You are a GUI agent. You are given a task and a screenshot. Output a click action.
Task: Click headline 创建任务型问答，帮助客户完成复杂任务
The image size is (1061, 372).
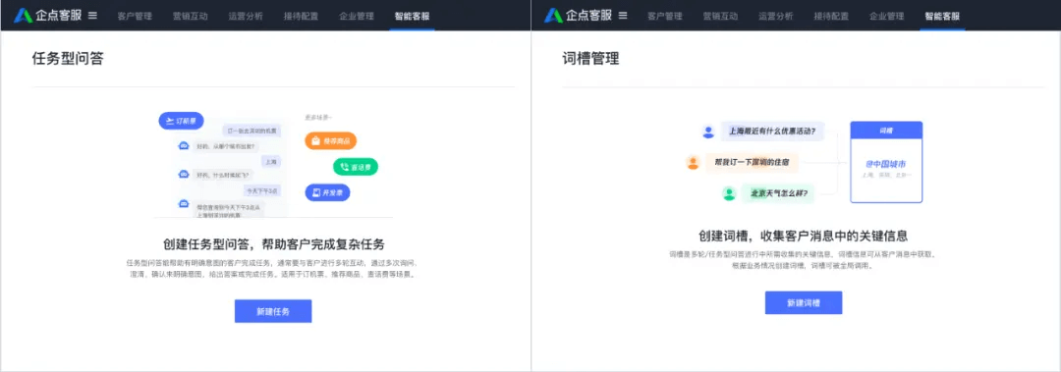tap(273, 244)
